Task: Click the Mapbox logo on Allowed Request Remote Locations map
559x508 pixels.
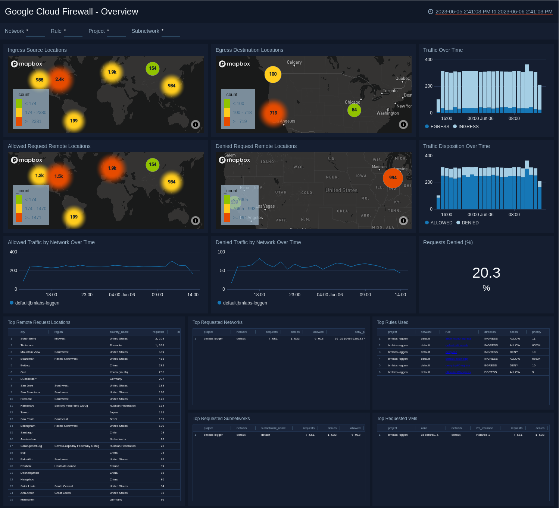Action: [x=26, y=160]
